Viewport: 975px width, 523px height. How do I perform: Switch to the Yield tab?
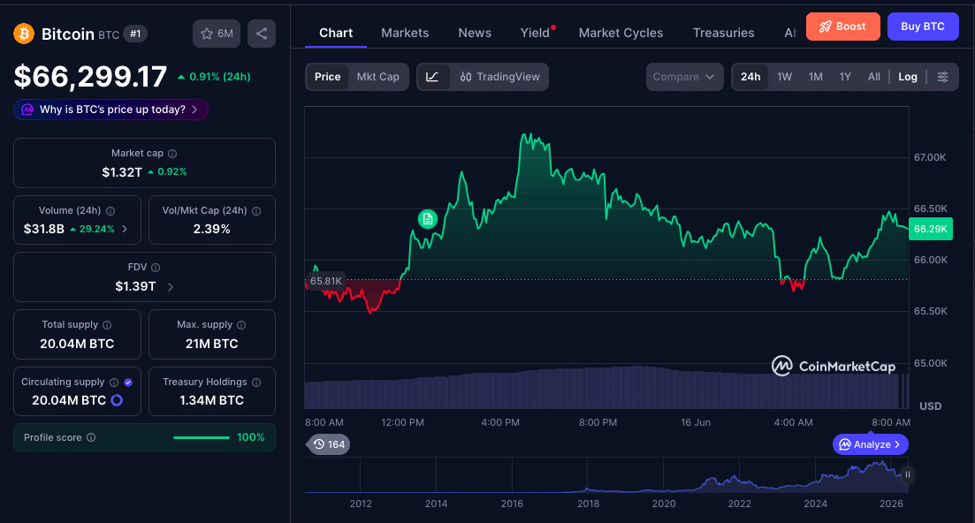(535, 33)
